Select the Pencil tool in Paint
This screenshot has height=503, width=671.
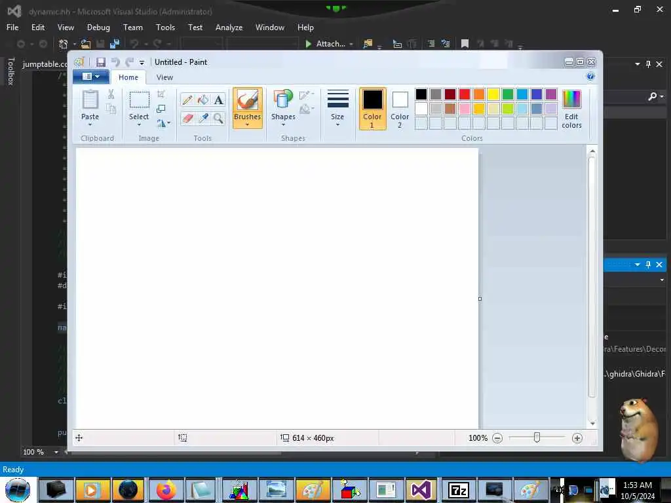point(187,100)
